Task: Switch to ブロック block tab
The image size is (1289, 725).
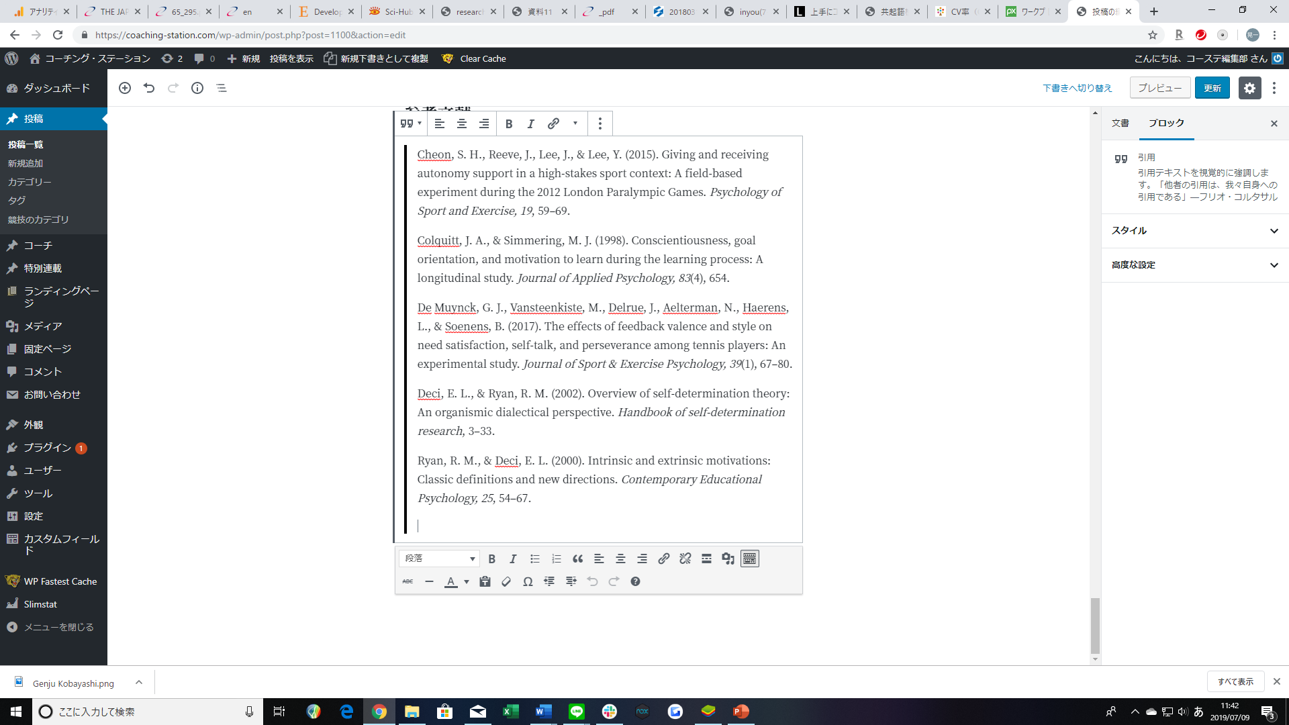Action: pos(1166,124)
